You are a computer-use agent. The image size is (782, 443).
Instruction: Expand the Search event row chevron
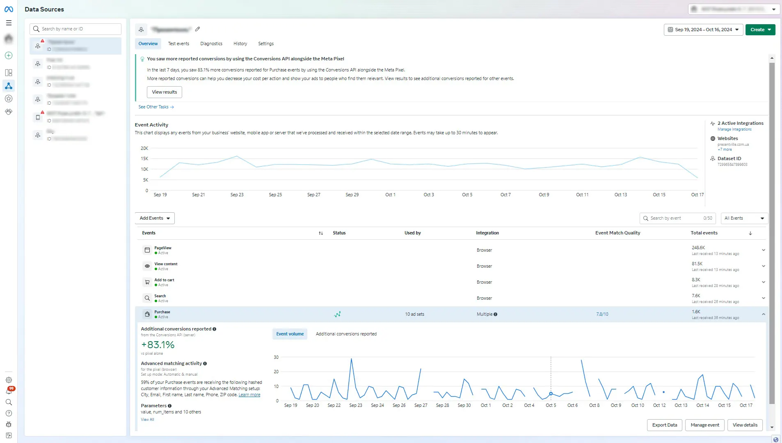(x=764, y=298)
